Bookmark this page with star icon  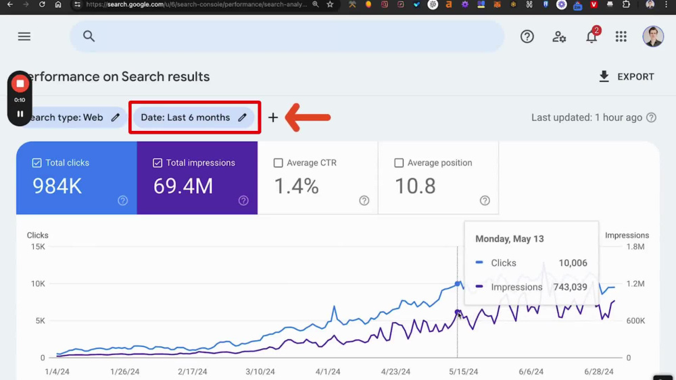[x=331, y=4]
